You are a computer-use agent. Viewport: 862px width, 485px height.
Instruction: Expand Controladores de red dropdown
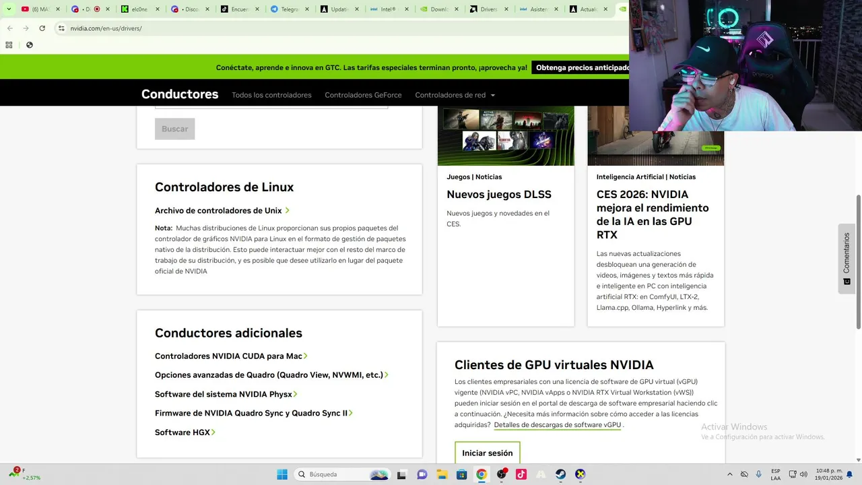tap(455, 95)
